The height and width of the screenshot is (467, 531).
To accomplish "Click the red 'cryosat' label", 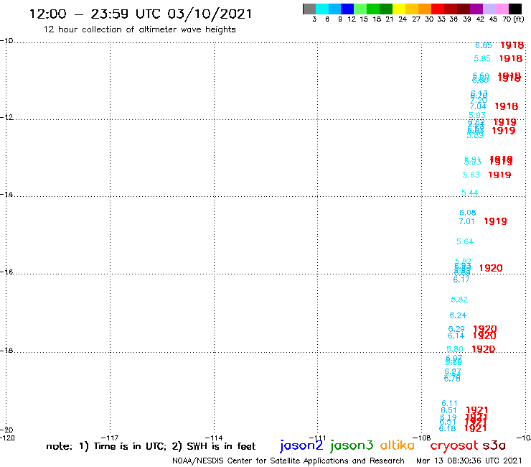I will [454, 445].
